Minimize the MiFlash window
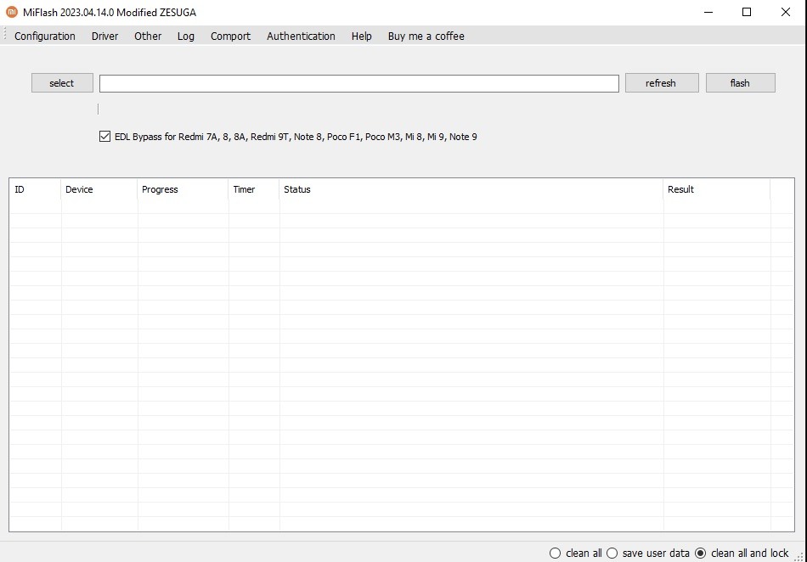 pos(708,12)
